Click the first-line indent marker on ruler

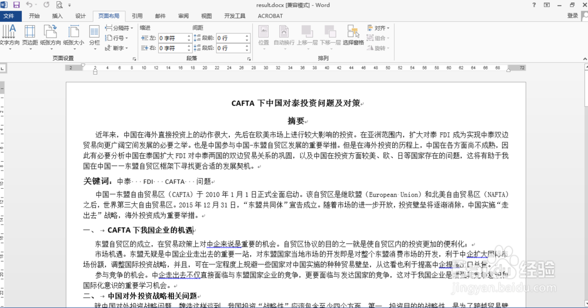(x=83, y=66)
